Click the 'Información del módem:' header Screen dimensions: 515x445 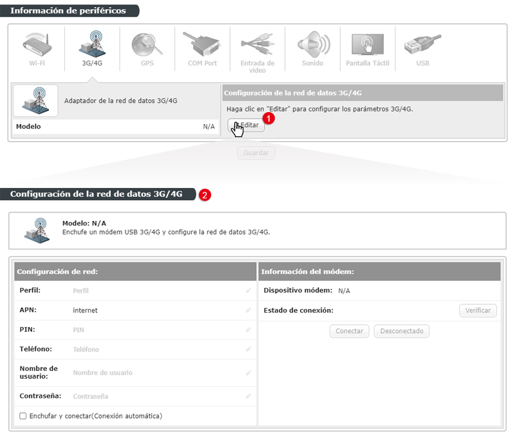coord(308,272)
